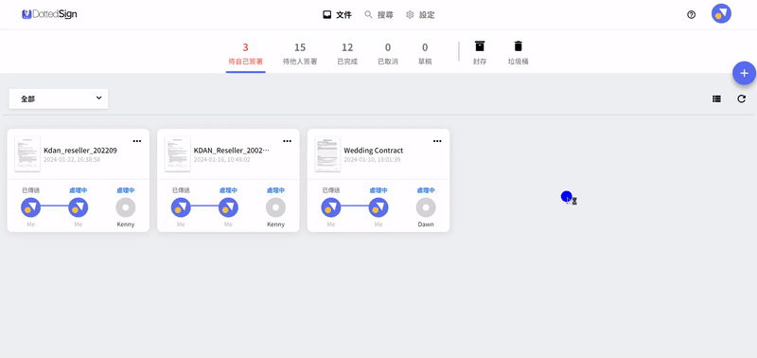Click 已傳送 sender avatar in KDAN_Reseller_2002 card

[181, 207]
